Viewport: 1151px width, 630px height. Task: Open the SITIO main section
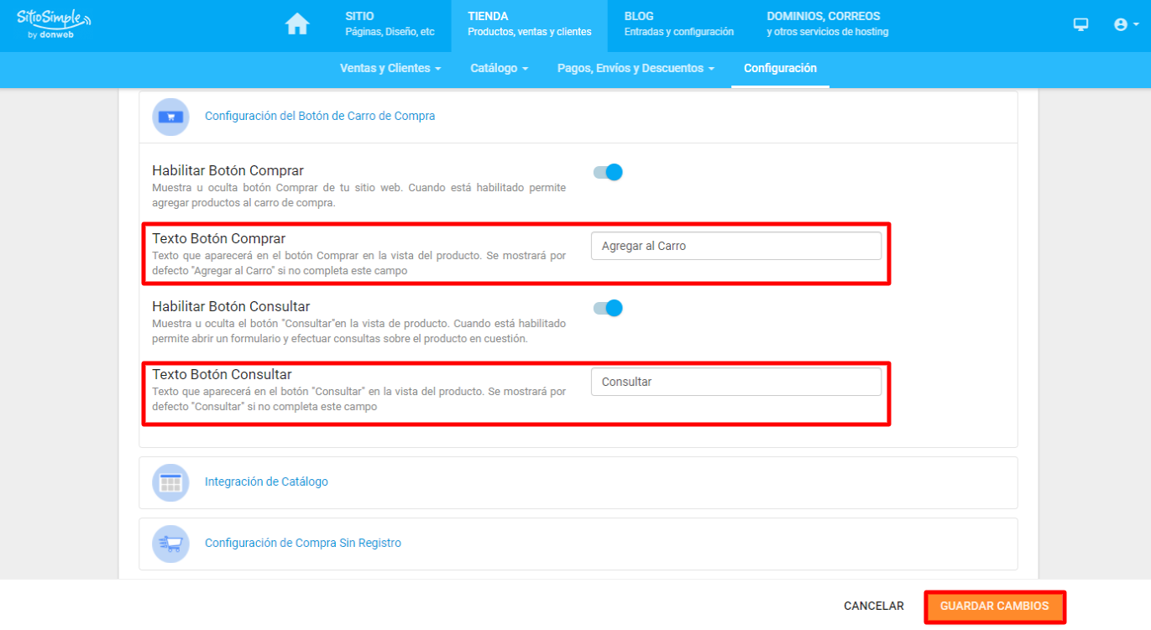tap(390, 24)
